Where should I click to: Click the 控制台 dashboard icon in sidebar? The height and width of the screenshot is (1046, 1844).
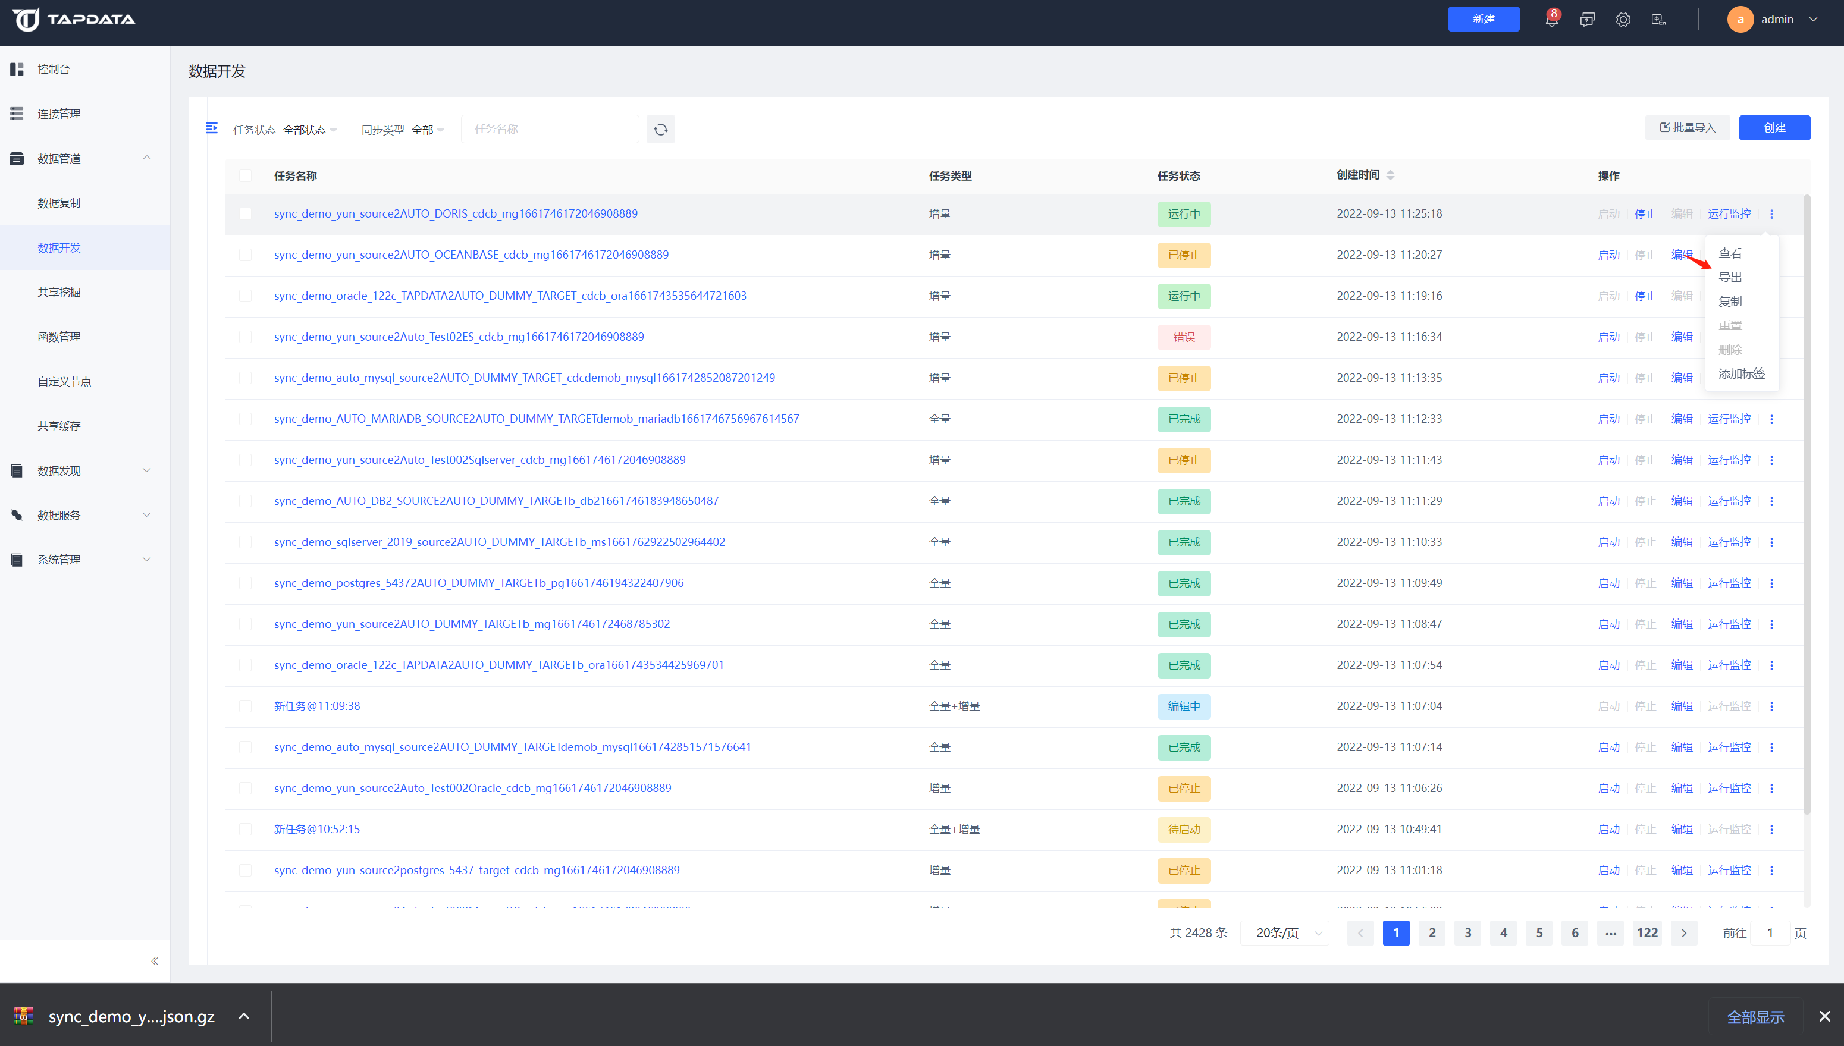click(x=17, y=69)
